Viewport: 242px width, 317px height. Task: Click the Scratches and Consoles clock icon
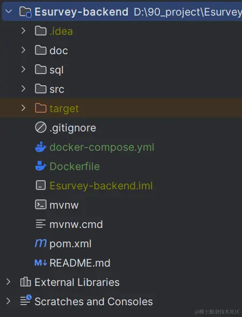pyautogui.click(x=26, y=300)
